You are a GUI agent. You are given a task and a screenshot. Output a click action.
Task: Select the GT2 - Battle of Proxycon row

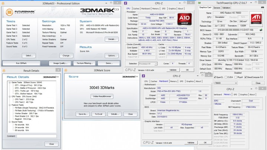[30, 88]
